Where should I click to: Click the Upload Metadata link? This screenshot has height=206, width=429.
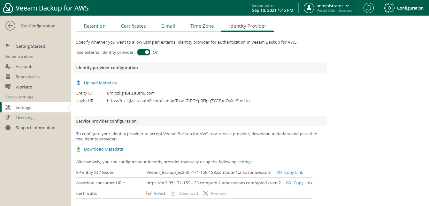click(101, 83)
